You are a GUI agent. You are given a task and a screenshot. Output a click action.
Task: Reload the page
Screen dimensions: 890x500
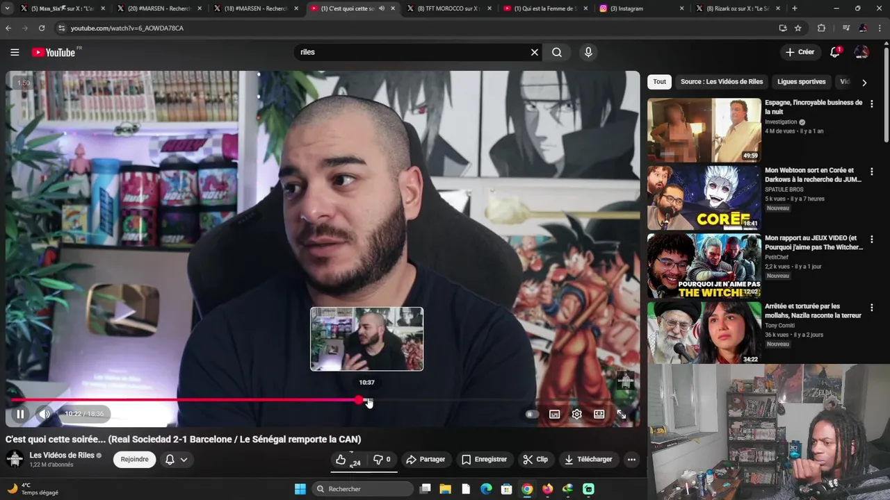[x=42, y=28]
